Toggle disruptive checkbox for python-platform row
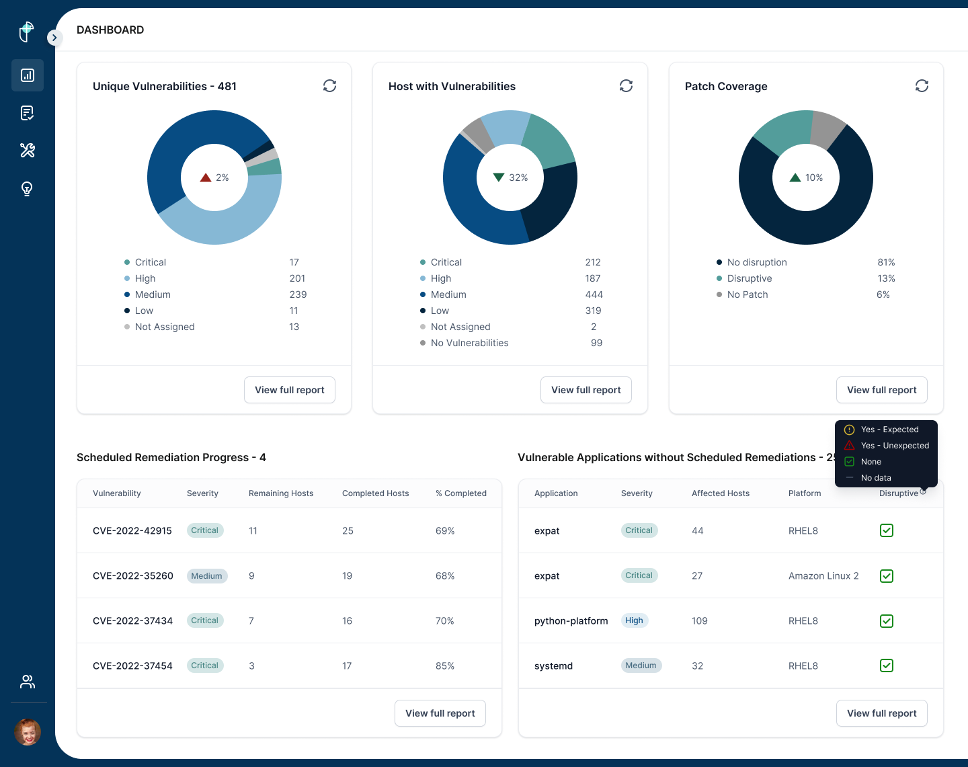This screenshot has height=767, width=968. [887, 621]
